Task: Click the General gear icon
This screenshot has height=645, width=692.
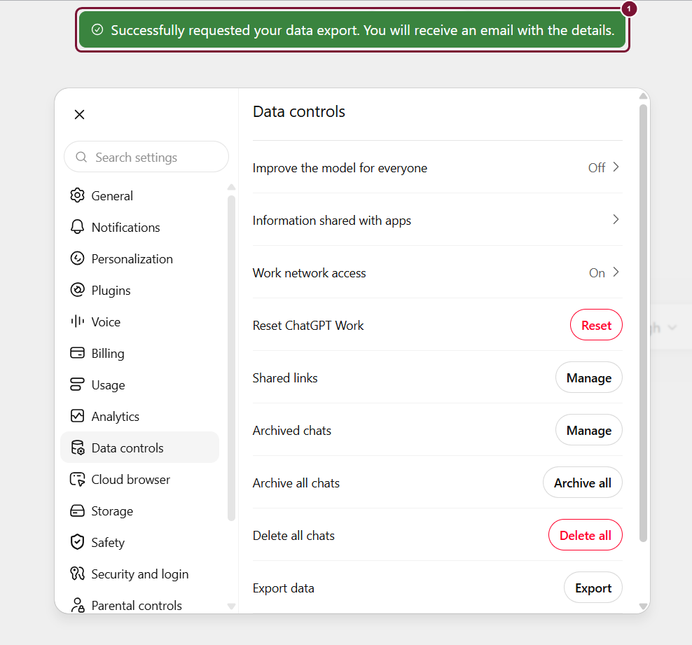Action: pos(77,195)
